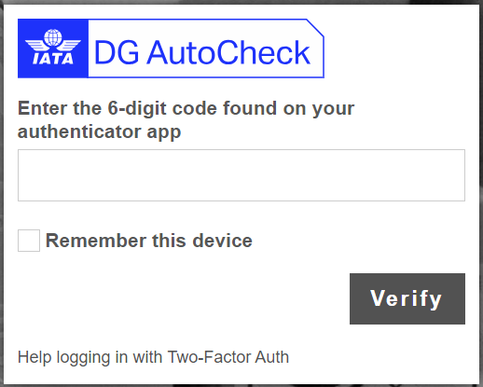Select the blue IATA winged emblem

click(x=53, y=48)
